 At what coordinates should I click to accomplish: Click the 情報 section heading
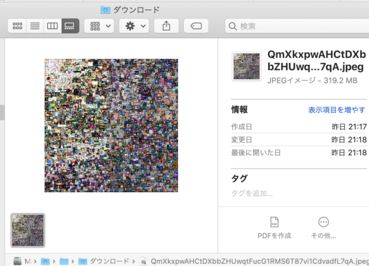point(239,110)
